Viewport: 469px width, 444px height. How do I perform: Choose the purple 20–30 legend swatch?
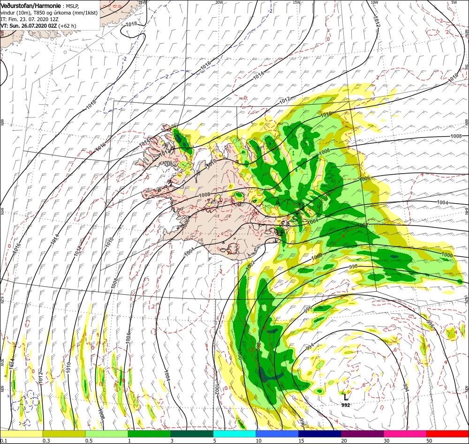pos(362,434)
